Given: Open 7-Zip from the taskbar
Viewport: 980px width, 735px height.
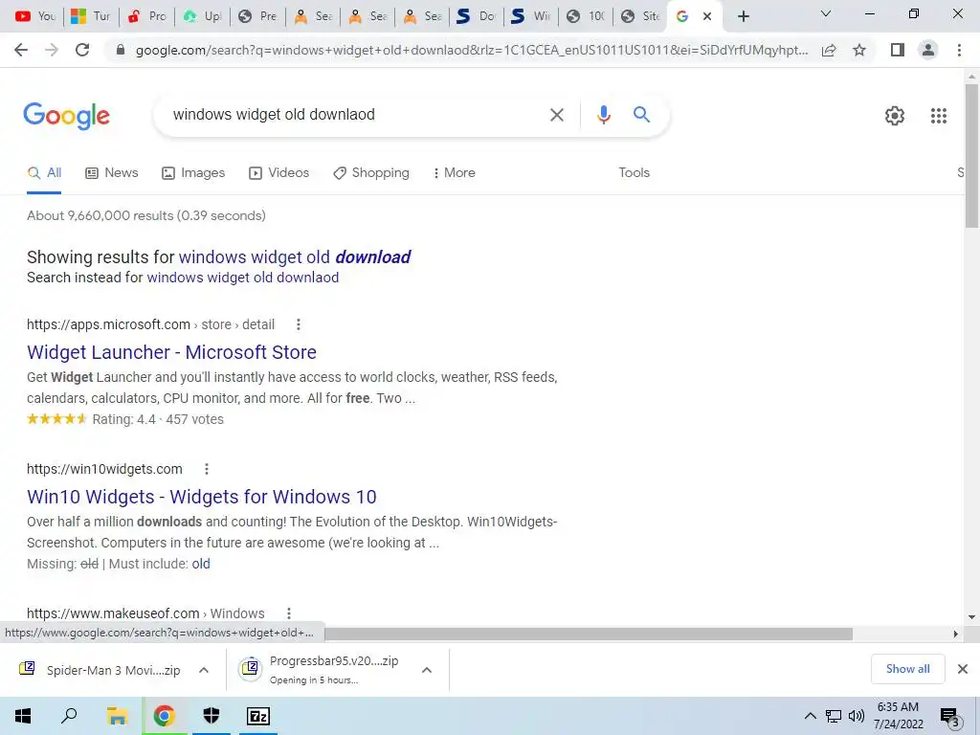Looking at the screenshot, I should pyautogui.click(x=258, y=716).
